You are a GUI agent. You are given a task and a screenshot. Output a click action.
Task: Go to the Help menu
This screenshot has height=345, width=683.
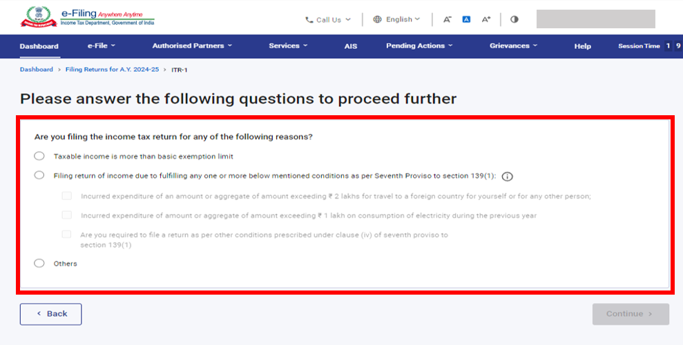tap(582, 46)
